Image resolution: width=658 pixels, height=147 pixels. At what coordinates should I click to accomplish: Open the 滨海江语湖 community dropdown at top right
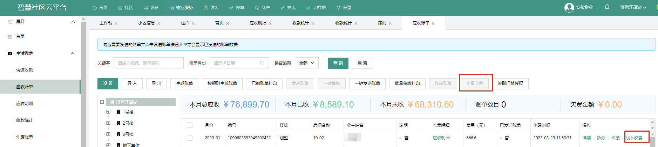tap(633, 7)
